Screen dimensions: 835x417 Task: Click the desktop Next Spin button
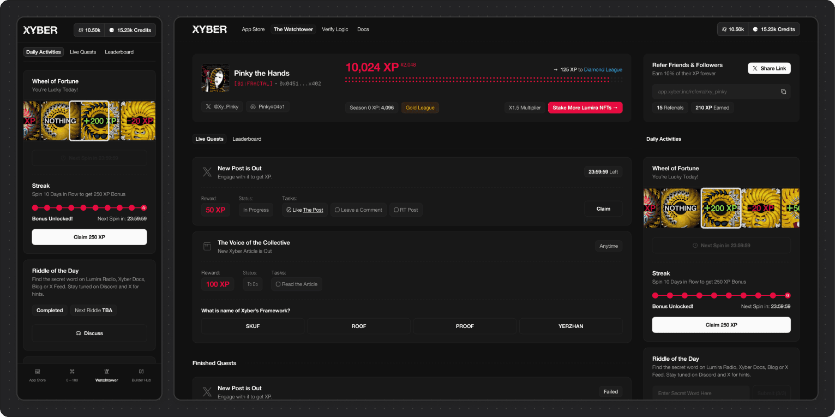click(x=721, y=246)
